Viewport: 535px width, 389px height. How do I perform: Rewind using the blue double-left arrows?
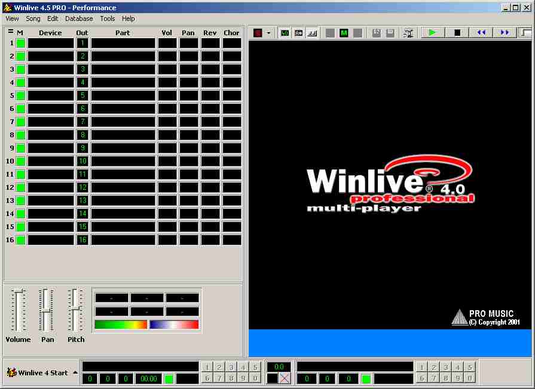(481, 33)
